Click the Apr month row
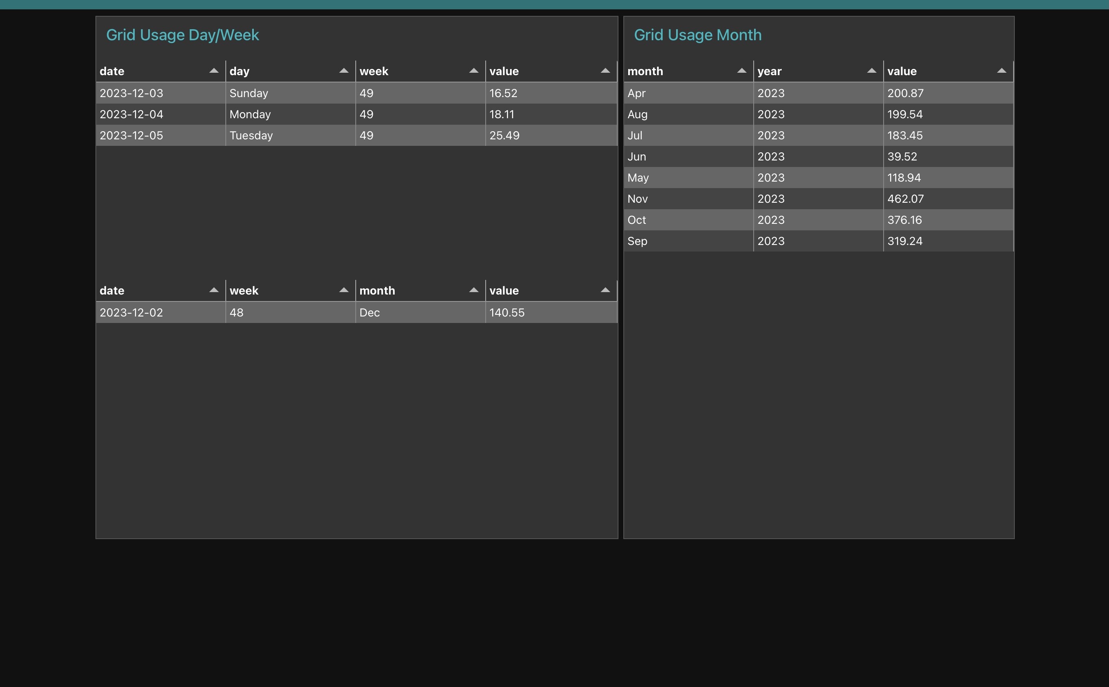This screenshot has height=687, width=1109. 818,93
